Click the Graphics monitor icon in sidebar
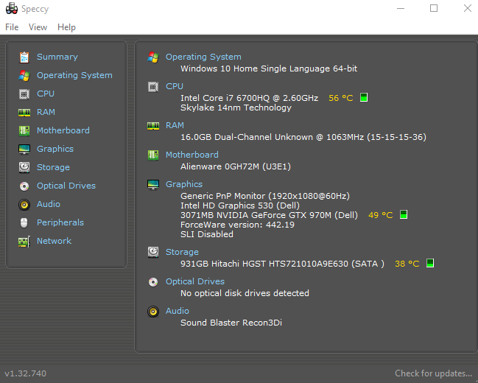Image resolution: width=478 pixels, height=383 pixels. tap(24, 149)
